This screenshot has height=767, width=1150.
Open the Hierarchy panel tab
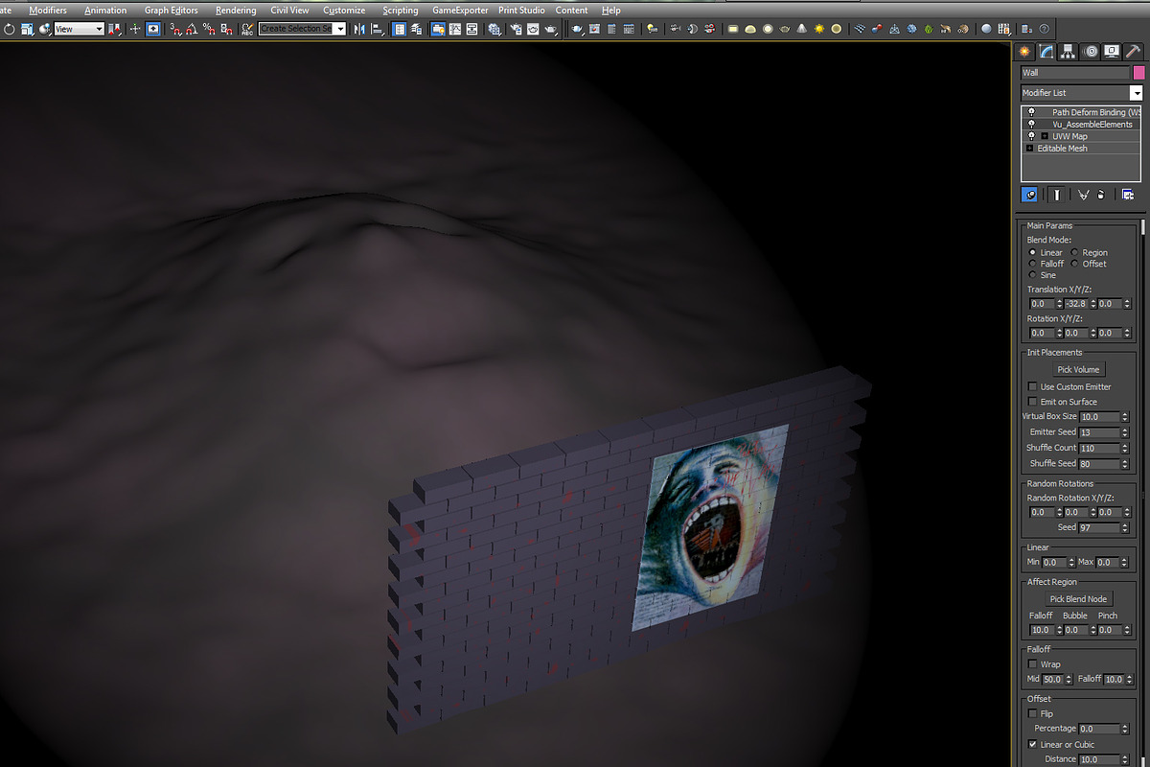pyautogui.click(x=1068, y=51)
